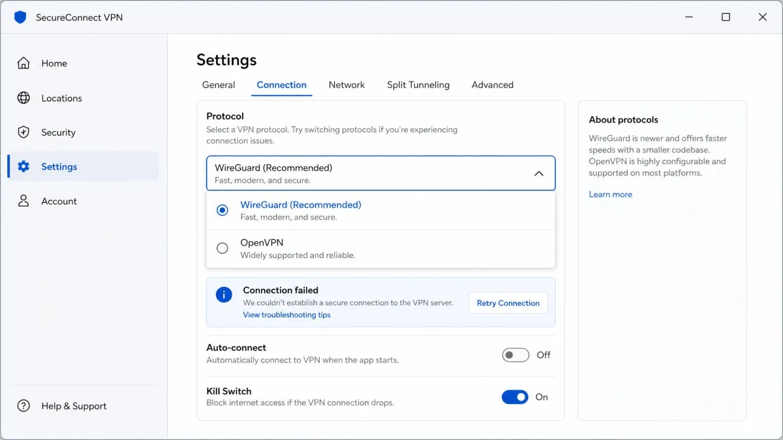Click the Account person icon

pyautogui.click(x=23, y=201)
